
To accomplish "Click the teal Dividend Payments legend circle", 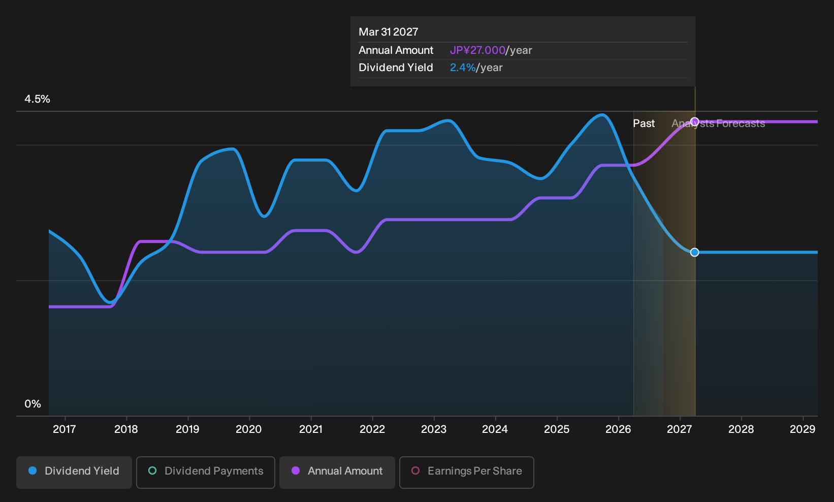I will [x=152, y=470].
